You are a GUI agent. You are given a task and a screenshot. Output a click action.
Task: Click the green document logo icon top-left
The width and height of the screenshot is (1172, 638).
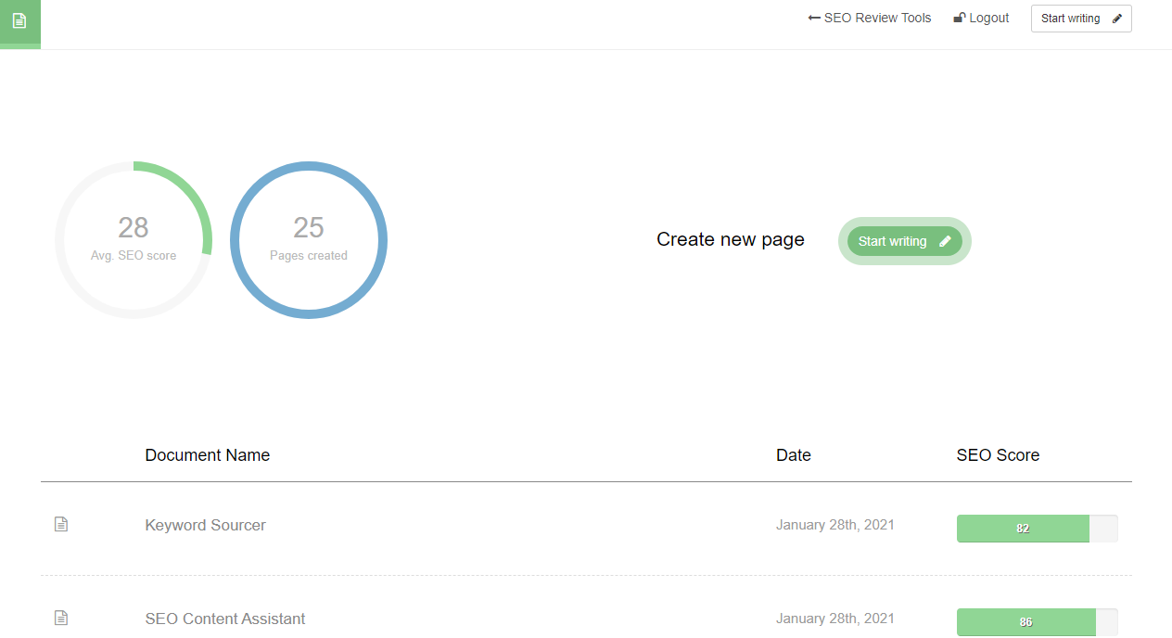pyautogui.click(x=19, y=19)
